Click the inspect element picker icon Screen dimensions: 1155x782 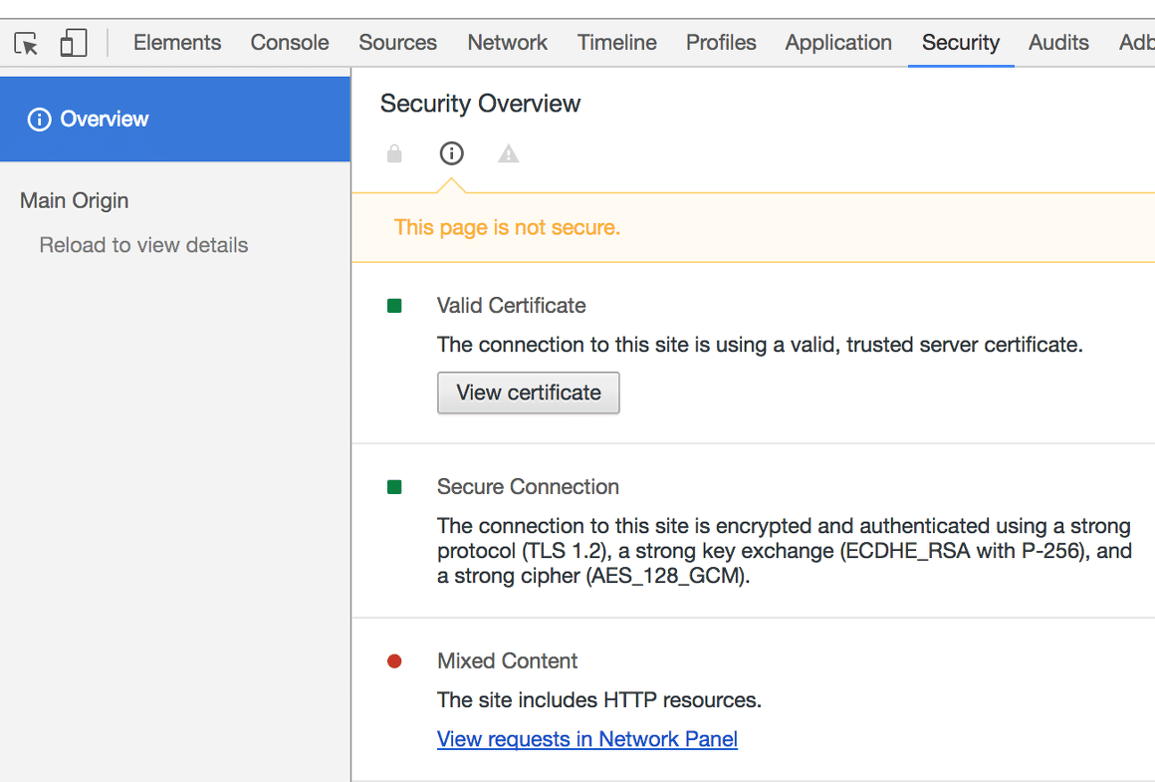coord(26,43)
